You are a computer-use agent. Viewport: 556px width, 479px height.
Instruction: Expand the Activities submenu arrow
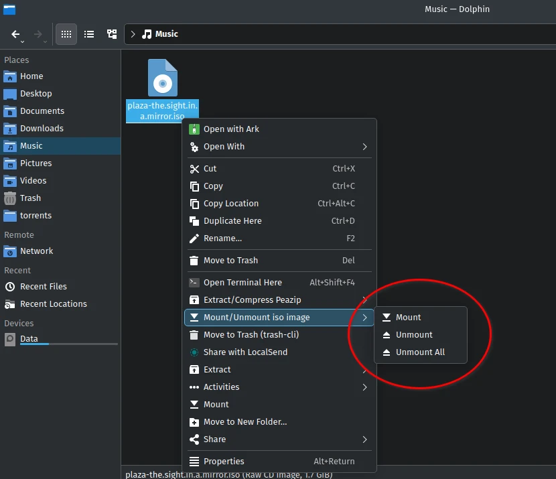[x=364, y=387]
